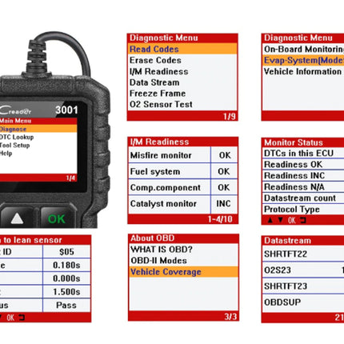Click the 3/3 page counter in About OBD
This screenshot has height=344, width=344.
pyautogui.click(x=230, y=317)
